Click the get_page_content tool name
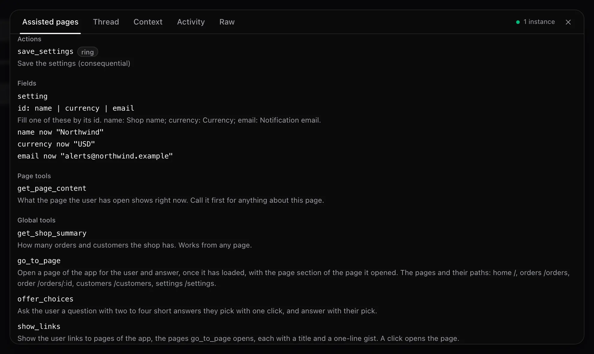This screenshot has width=594, height=354. (x=52, y=188)
